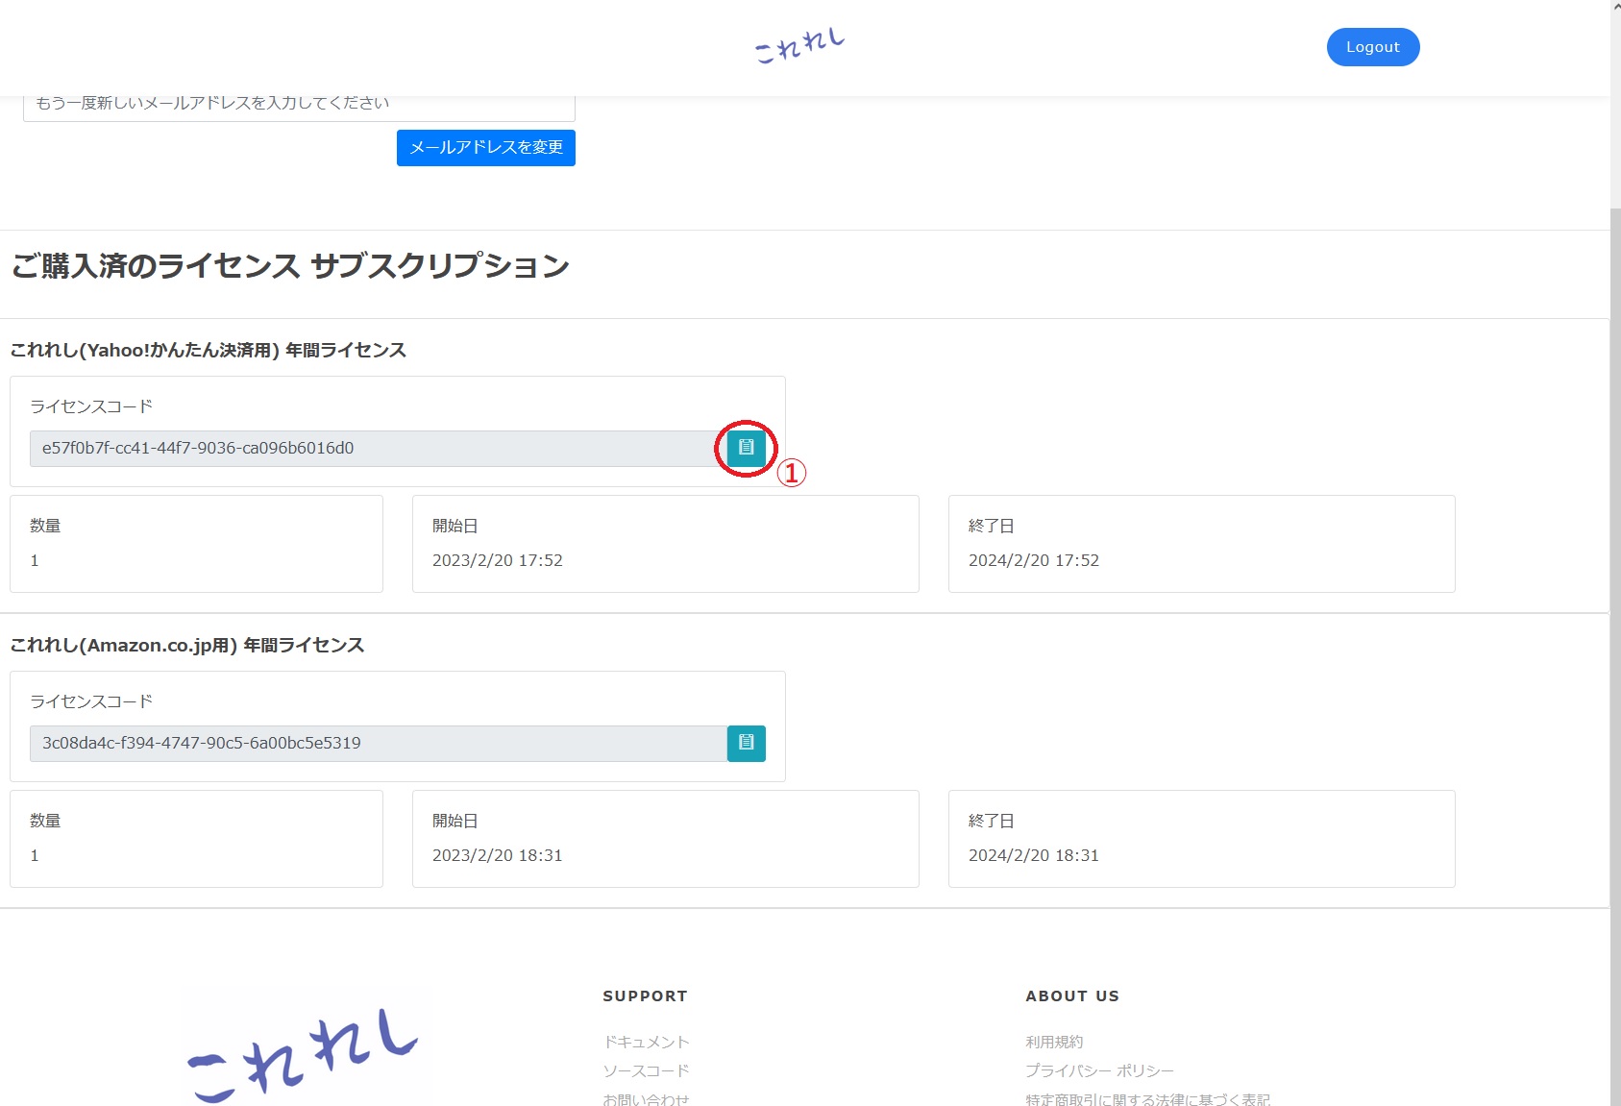Click the Yahoo license 終了日 2024/2/20 17:52 card
Viewport: 1621px width, 1106px height.
click(1201, 544)
